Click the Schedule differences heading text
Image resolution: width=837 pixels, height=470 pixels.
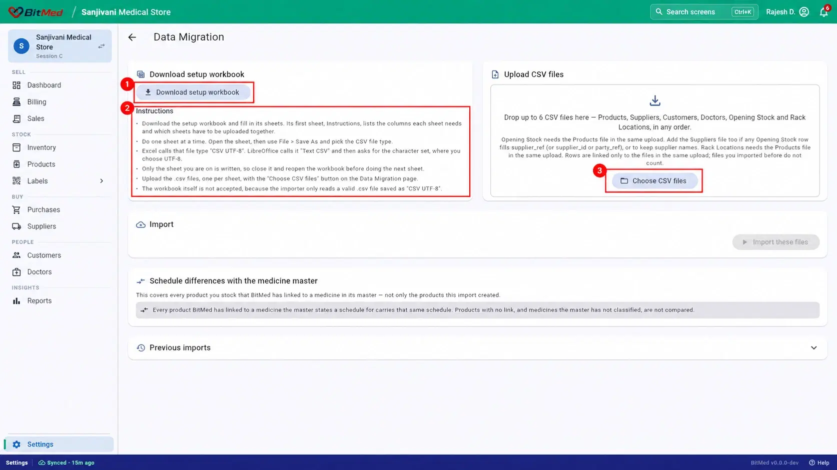point(233,281)
